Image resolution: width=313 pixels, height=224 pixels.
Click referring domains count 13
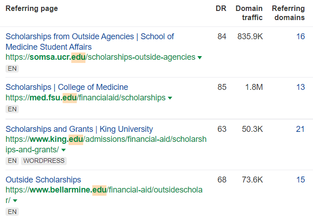[300, 87]
